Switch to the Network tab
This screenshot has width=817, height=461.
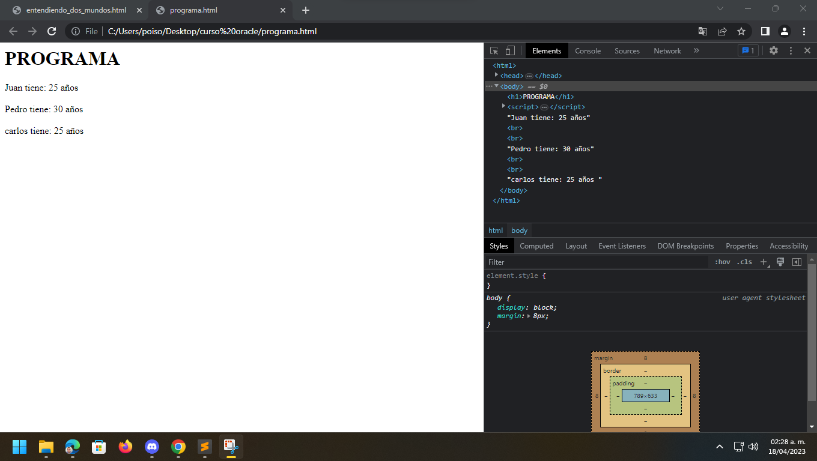pos(667,51)
